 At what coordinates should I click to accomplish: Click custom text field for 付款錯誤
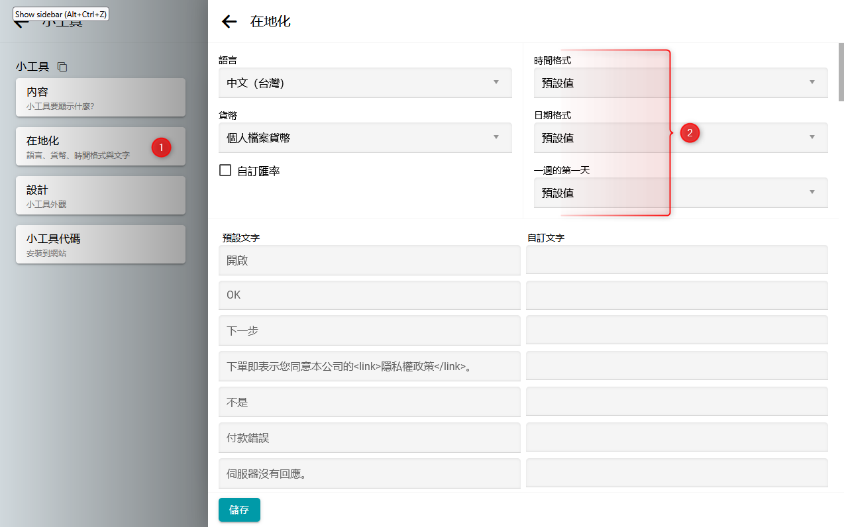[x=676, y=438]
